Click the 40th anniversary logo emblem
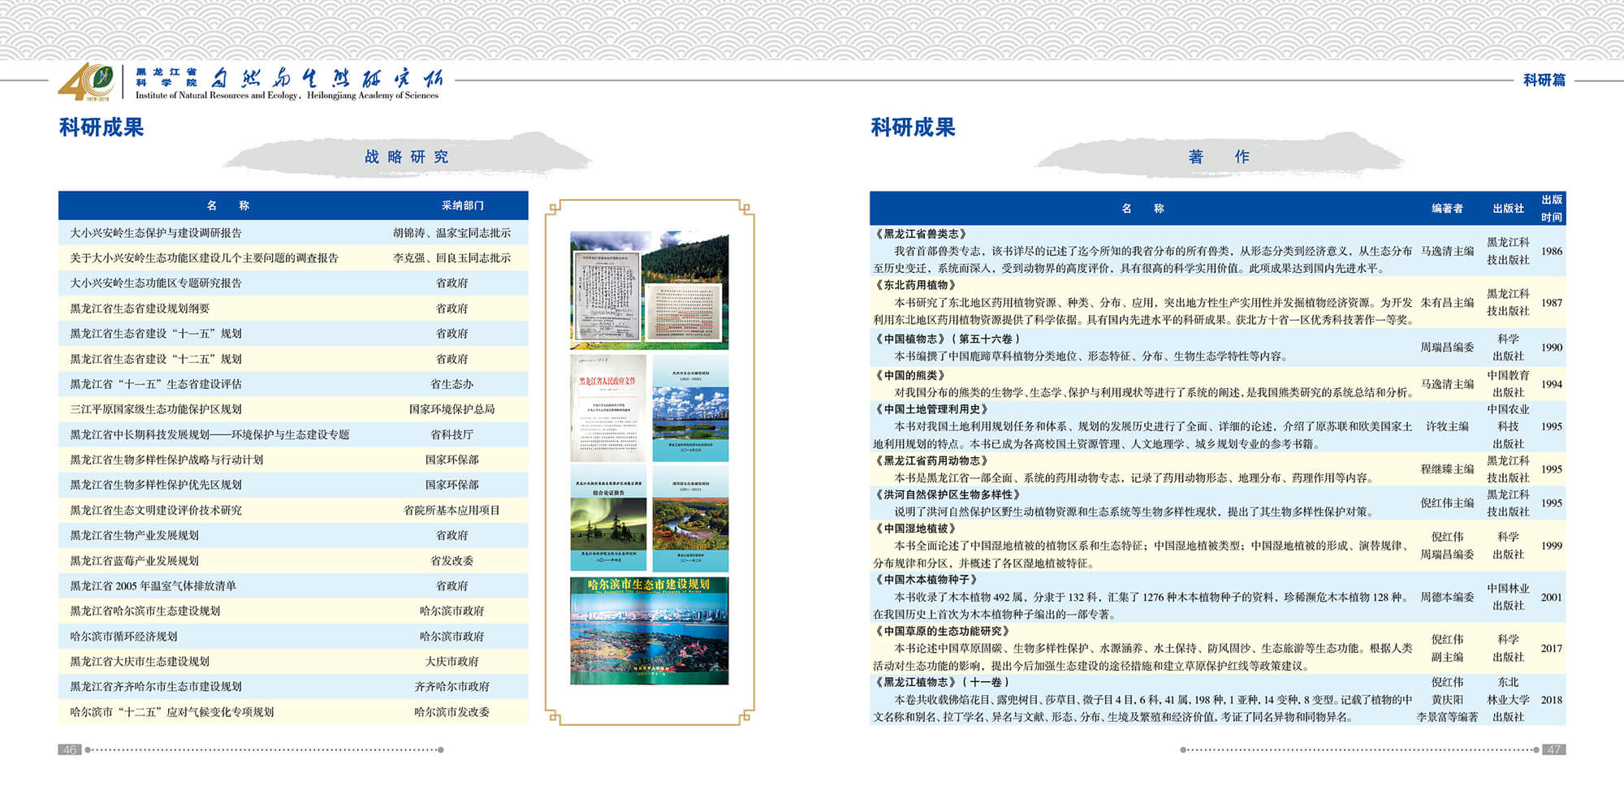1624x812 pixels. 86,82
